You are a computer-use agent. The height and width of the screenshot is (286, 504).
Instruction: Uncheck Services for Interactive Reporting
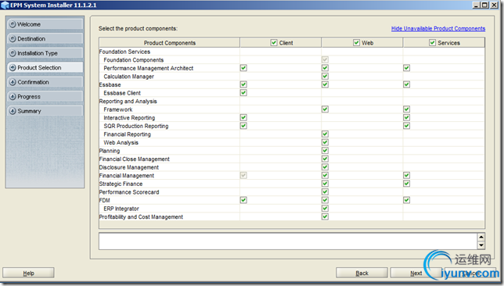click(x=407, y=117)
